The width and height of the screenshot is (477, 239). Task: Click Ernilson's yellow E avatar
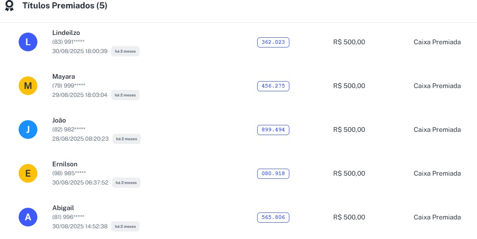(x=28, y=173)
